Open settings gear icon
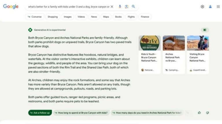 tap(202, 7)
